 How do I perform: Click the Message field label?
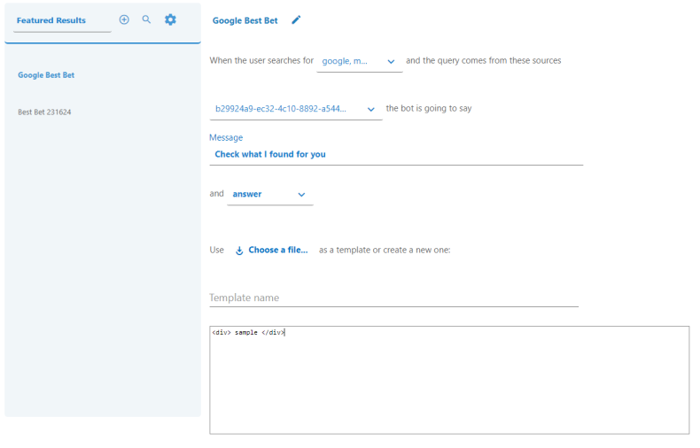pyautogui.click(x=226, y=137)
